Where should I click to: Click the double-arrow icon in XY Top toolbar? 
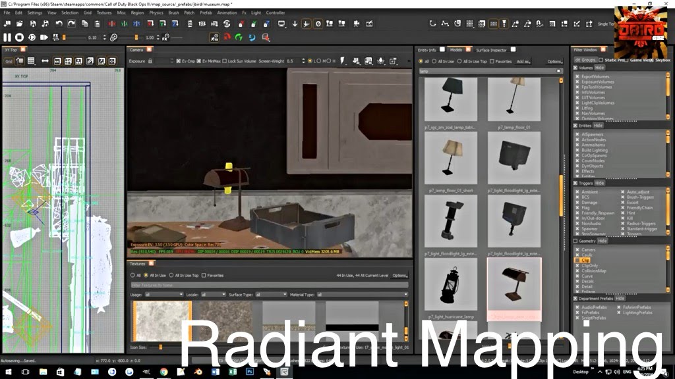[45, 61]
